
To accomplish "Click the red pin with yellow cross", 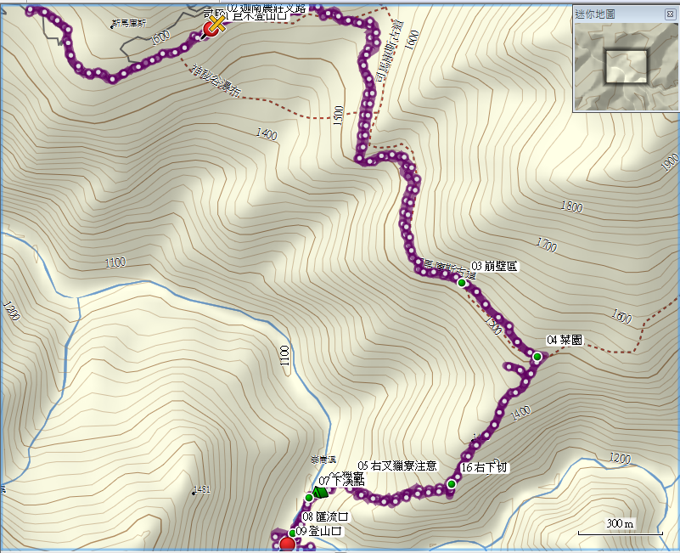I will (213, 26).
